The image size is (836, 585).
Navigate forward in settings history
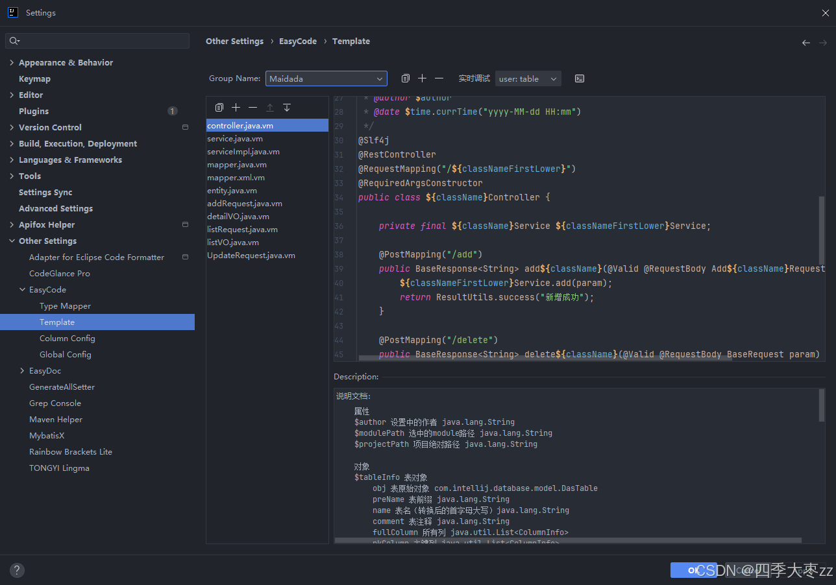tap(823, 42)
